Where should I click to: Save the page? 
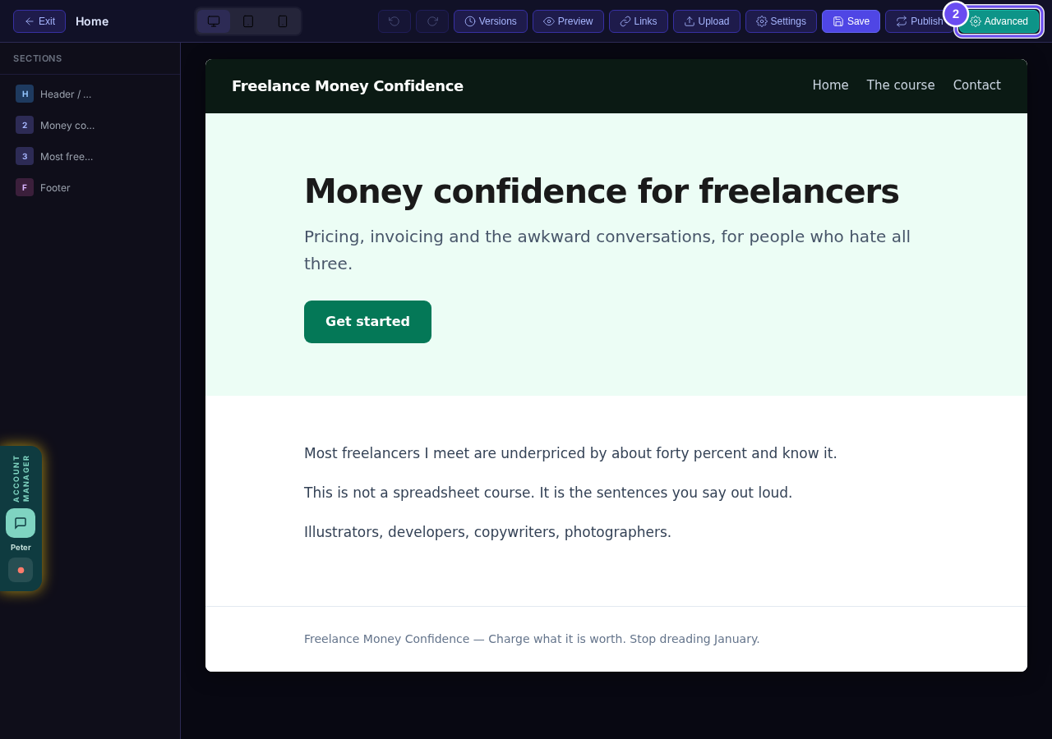click(x=851, y=21)
